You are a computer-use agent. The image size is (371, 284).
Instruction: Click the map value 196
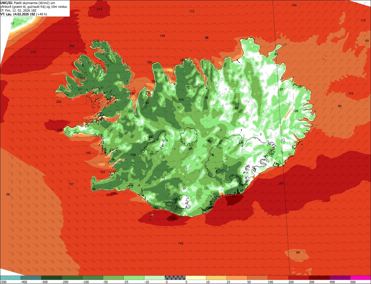[149, 62]
